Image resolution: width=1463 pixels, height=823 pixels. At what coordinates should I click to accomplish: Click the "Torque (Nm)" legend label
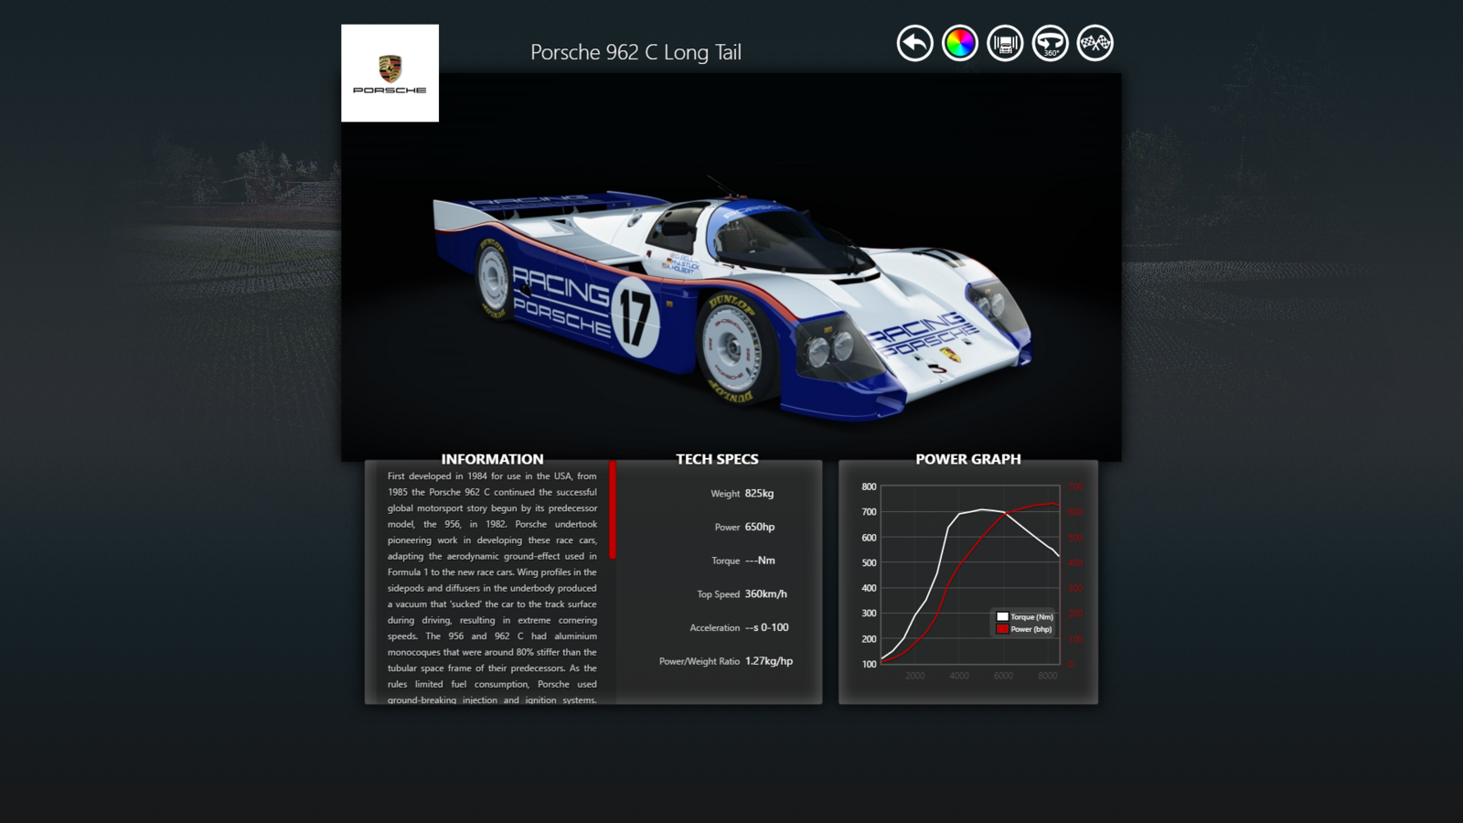1031,617
